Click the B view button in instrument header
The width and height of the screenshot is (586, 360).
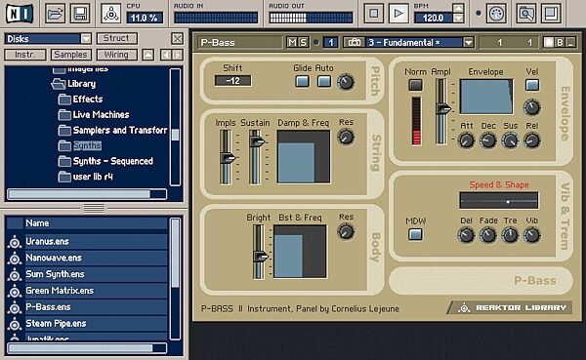click(560, 42)
